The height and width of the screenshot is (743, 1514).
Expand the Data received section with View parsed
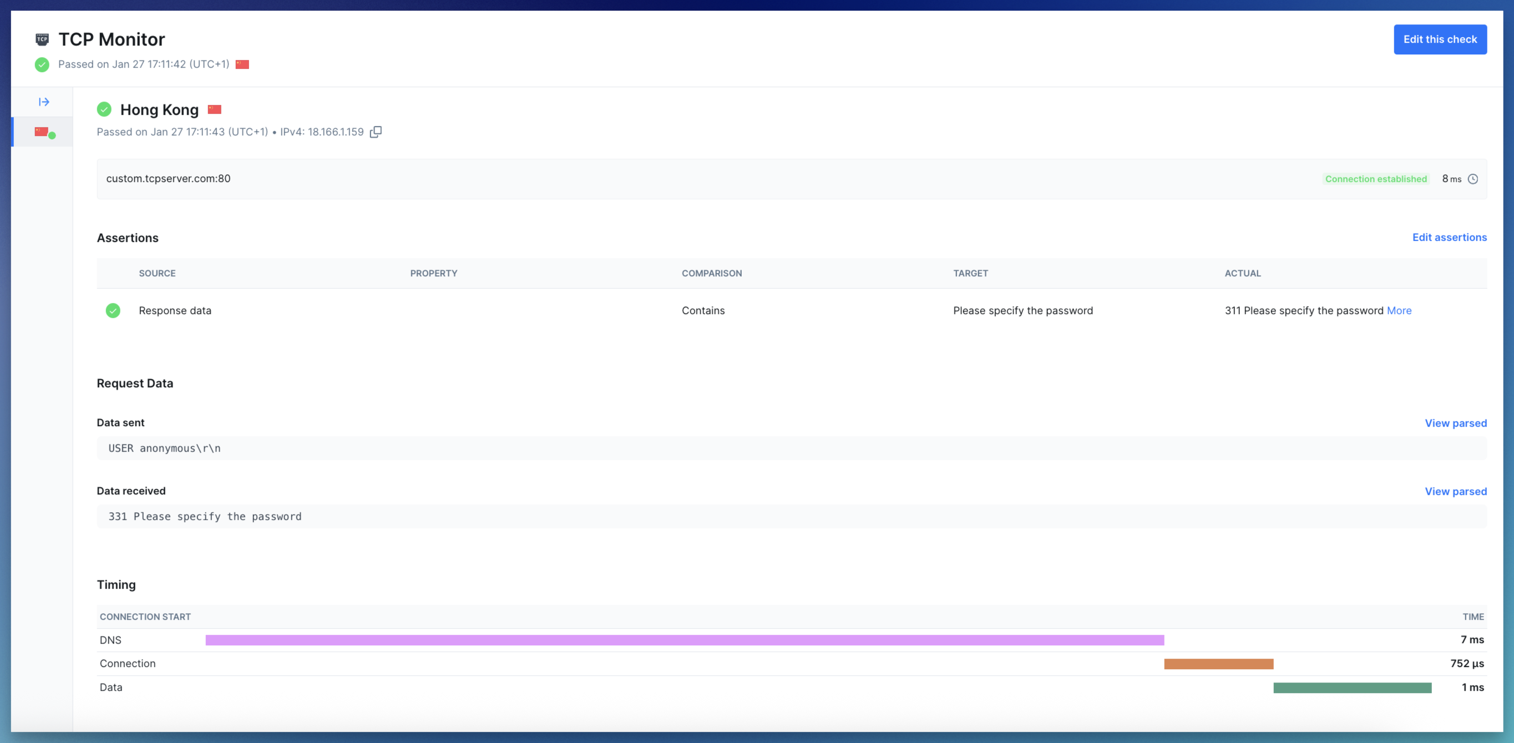tap(1456, 492)
